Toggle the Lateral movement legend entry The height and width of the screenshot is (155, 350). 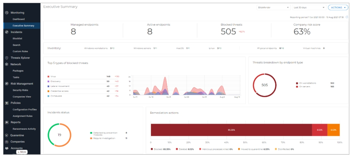click(60, 86)
